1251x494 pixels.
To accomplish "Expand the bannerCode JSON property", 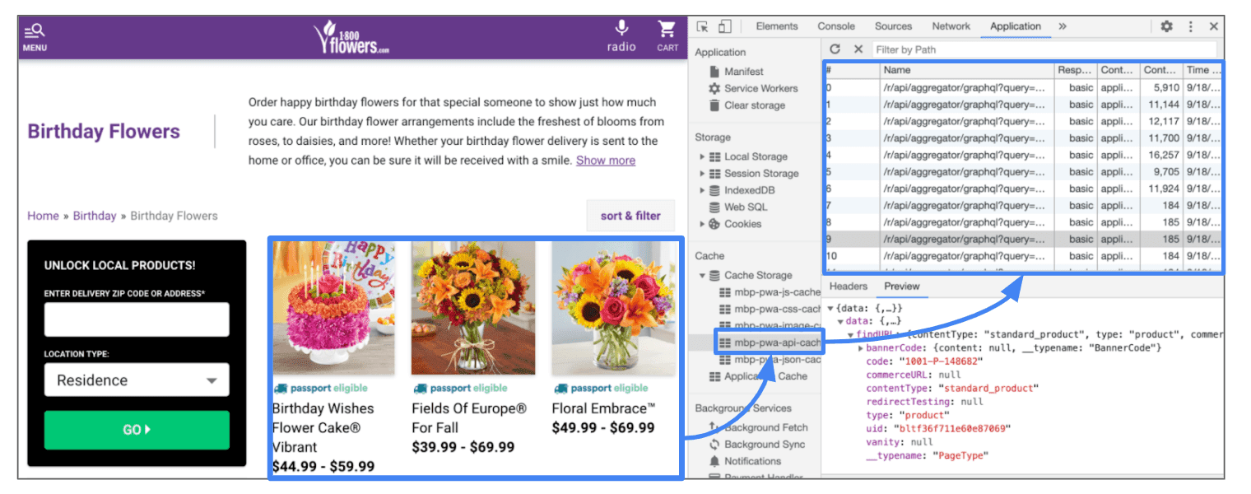I will pos(861,348).
